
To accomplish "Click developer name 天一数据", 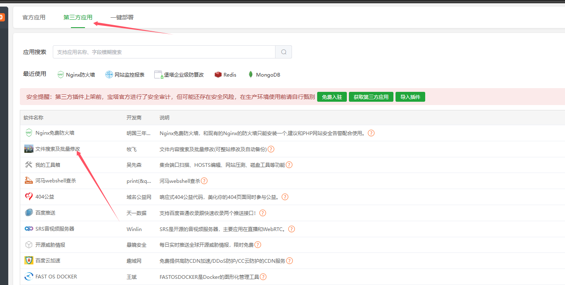I will click(x=137, y=213).
